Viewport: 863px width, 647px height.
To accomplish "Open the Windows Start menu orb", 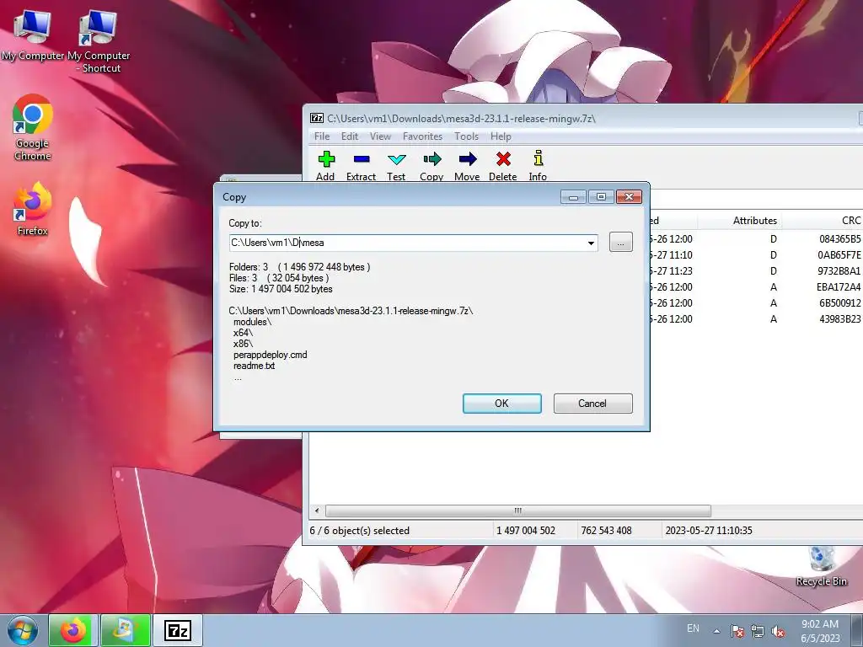I will pyautogui.click(x=23, y=630).
